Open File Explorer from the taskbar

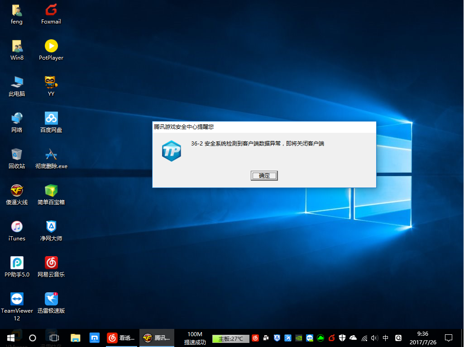coord(76,338)
